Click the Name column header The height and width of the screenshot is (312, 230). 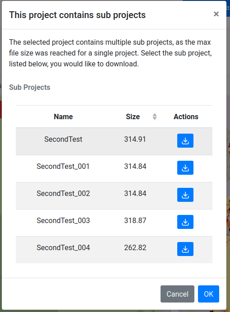[x=63, y=116]
